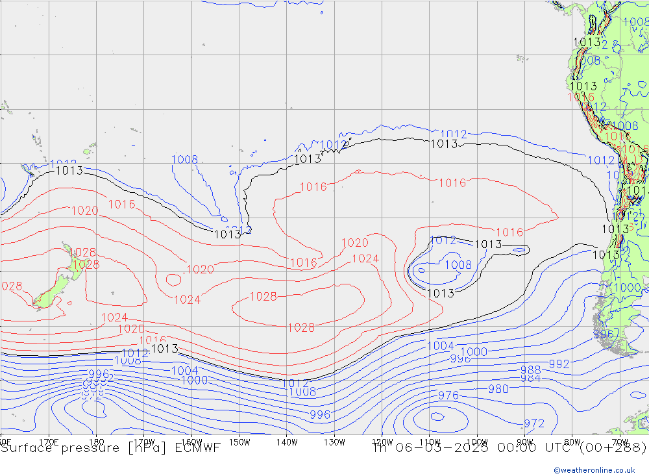Click the 150W longitude axis label
The height and width of the screenshot is (476, 649).
click(239, 442)
